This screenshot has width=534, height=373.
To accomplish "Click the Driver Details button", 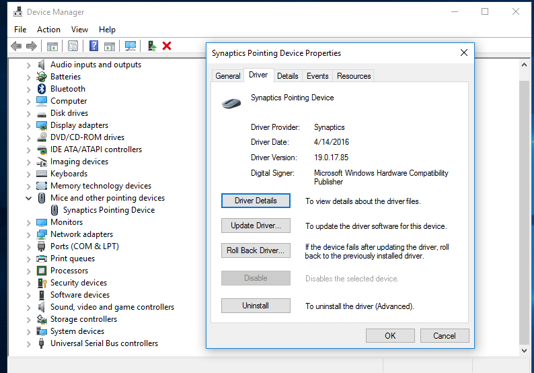I will (x=256, y=201).
